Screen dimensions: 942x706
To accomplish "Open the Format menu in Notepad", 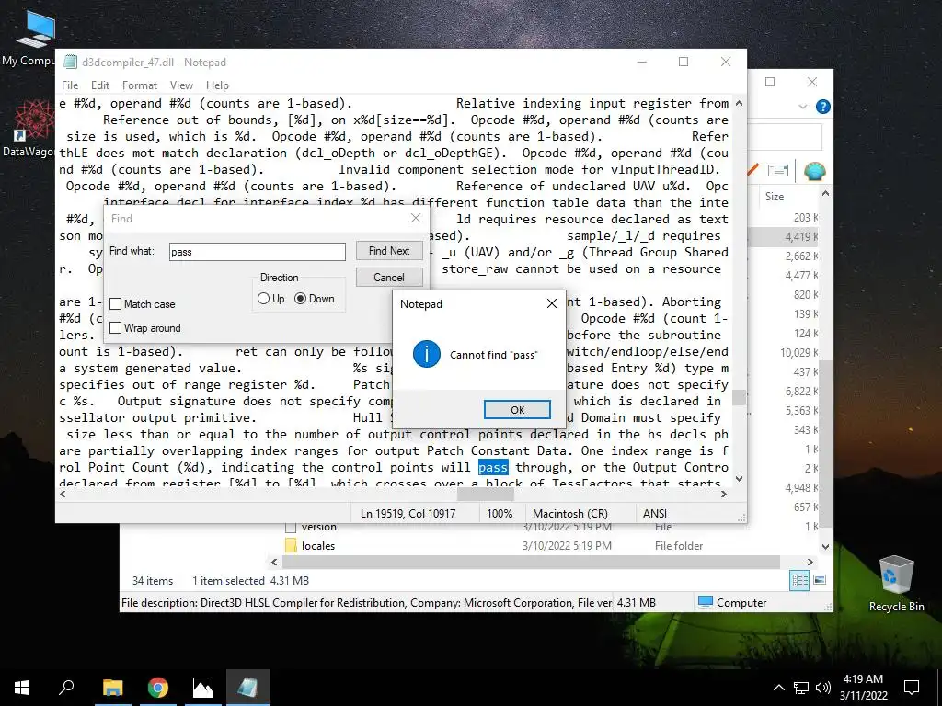I will 140,85.
